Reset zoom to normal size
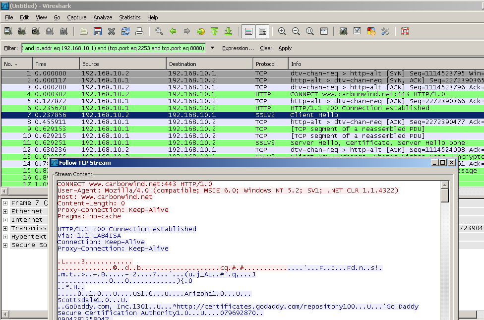Screen dimensions: 484x320 pos(309,31)
